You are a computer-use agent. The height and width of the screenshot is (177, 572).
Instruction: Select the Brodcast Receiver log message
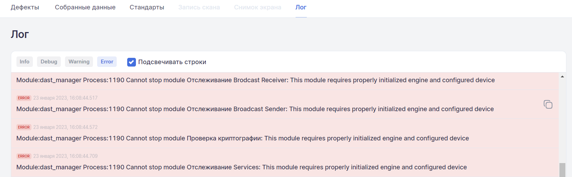[x=255, y=80]
